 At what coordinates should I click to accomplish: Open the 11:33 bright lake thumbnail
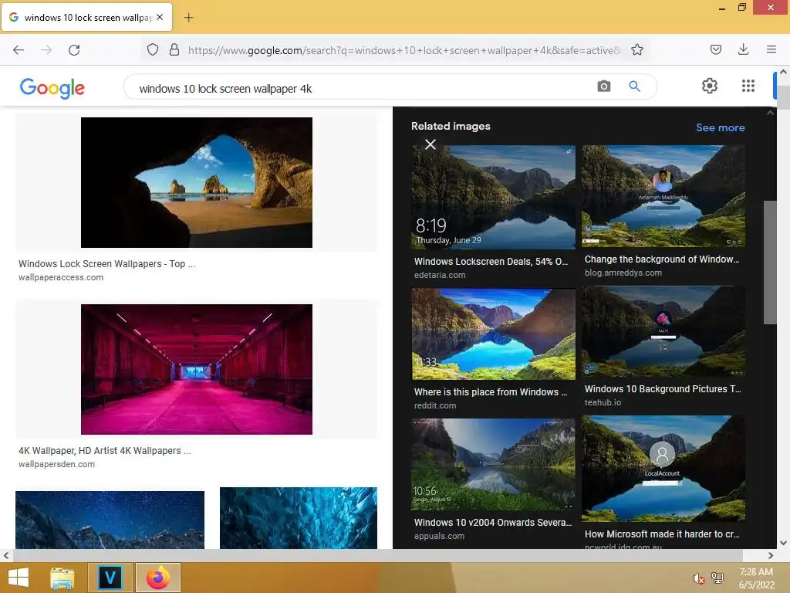coord(493,334)
